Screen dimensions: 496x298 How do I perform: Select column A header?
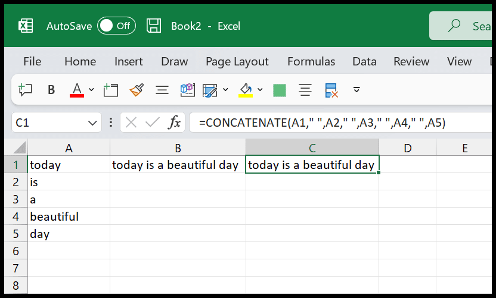pyautogui.click(x=69, y=148)
